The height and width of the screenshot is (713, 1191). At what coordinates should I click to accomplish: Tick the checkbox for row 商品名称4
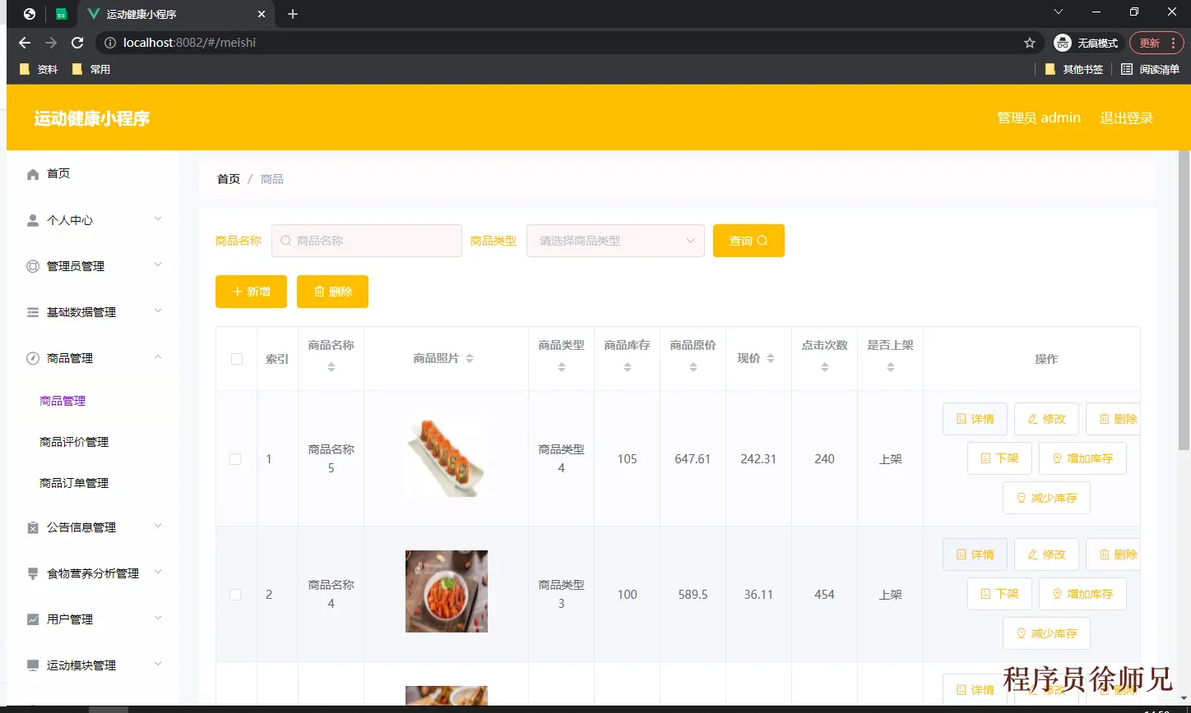tap(235, 595)
